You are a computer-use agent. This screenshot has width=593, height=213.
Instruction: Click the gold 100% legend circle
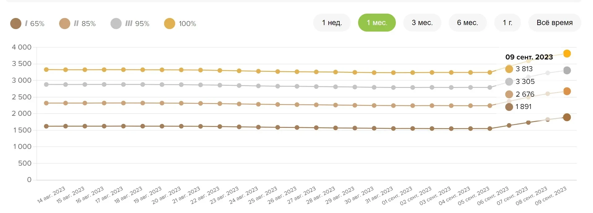[170, 24]
